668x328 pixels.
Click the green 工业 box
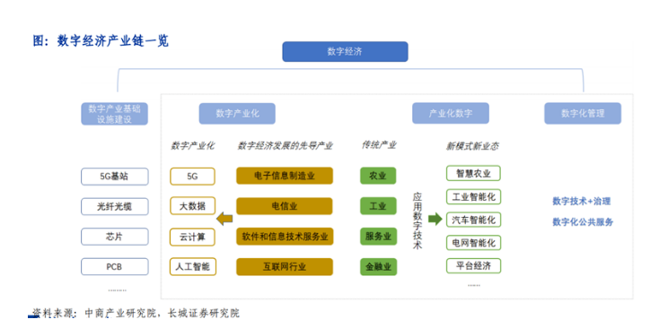click(378, 206)
